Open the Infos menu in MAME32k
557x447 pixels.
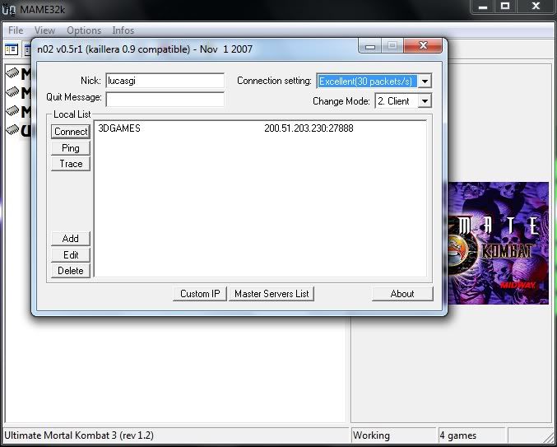pos(123,30)
